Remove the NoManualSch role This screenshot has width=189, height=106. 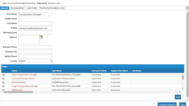(x=3, y=90)
